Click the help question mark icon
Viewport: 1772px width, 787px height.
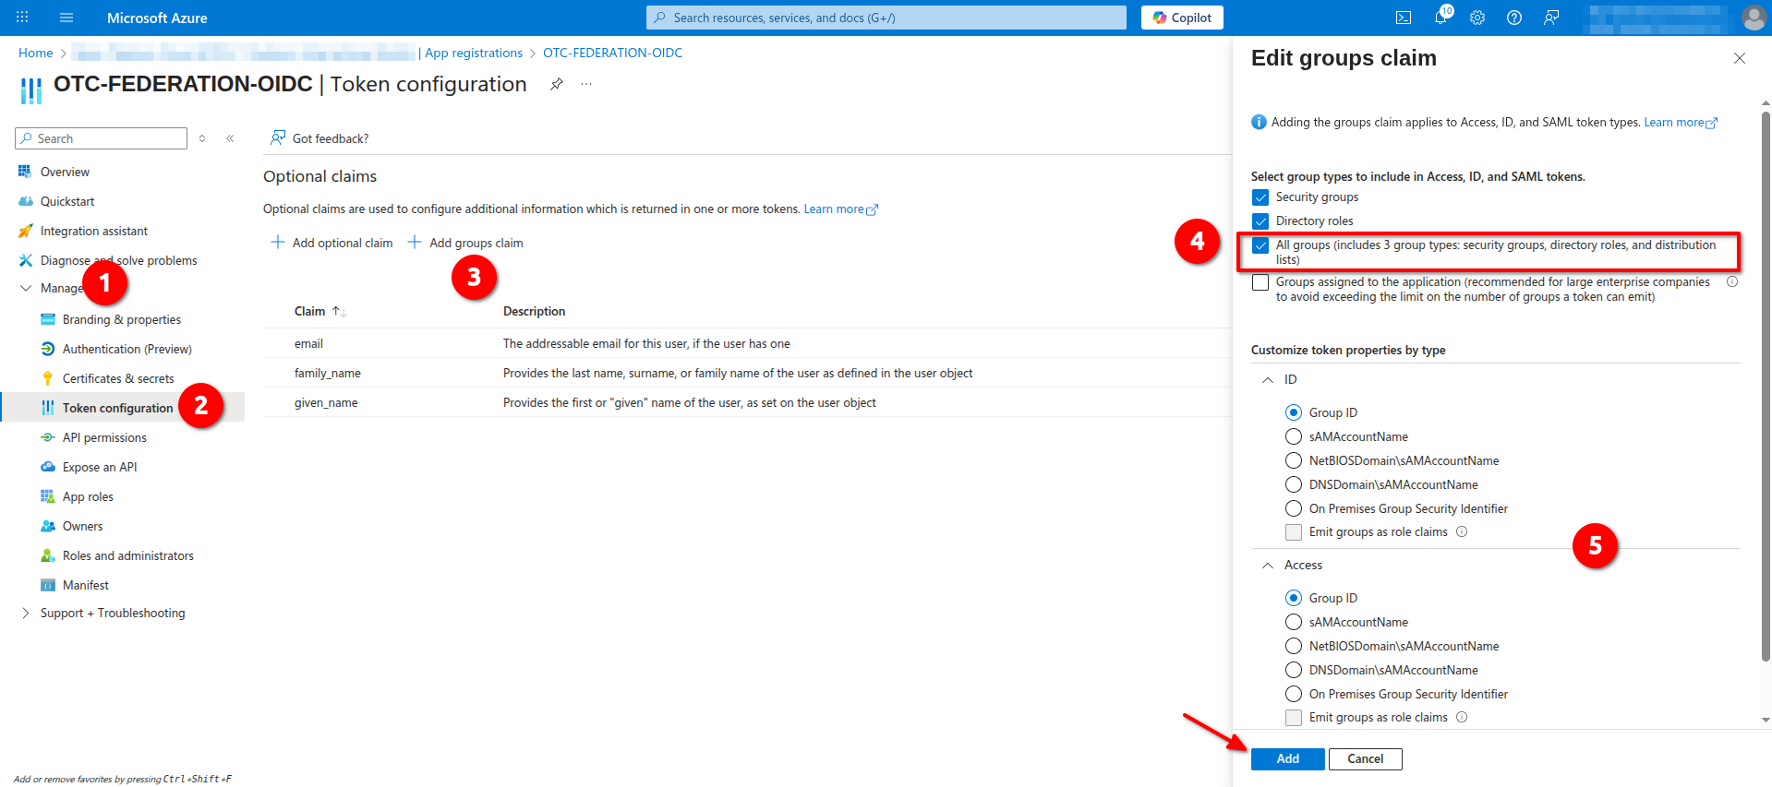(1514, 18)
